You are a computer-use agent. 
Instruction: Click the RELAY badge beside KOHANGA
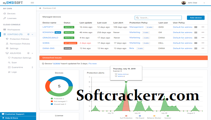[x=58, y=32]
